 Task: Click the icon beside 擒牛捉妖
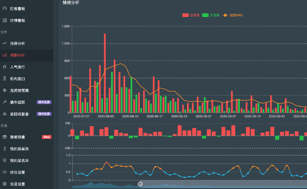click(x=5, y=102)
